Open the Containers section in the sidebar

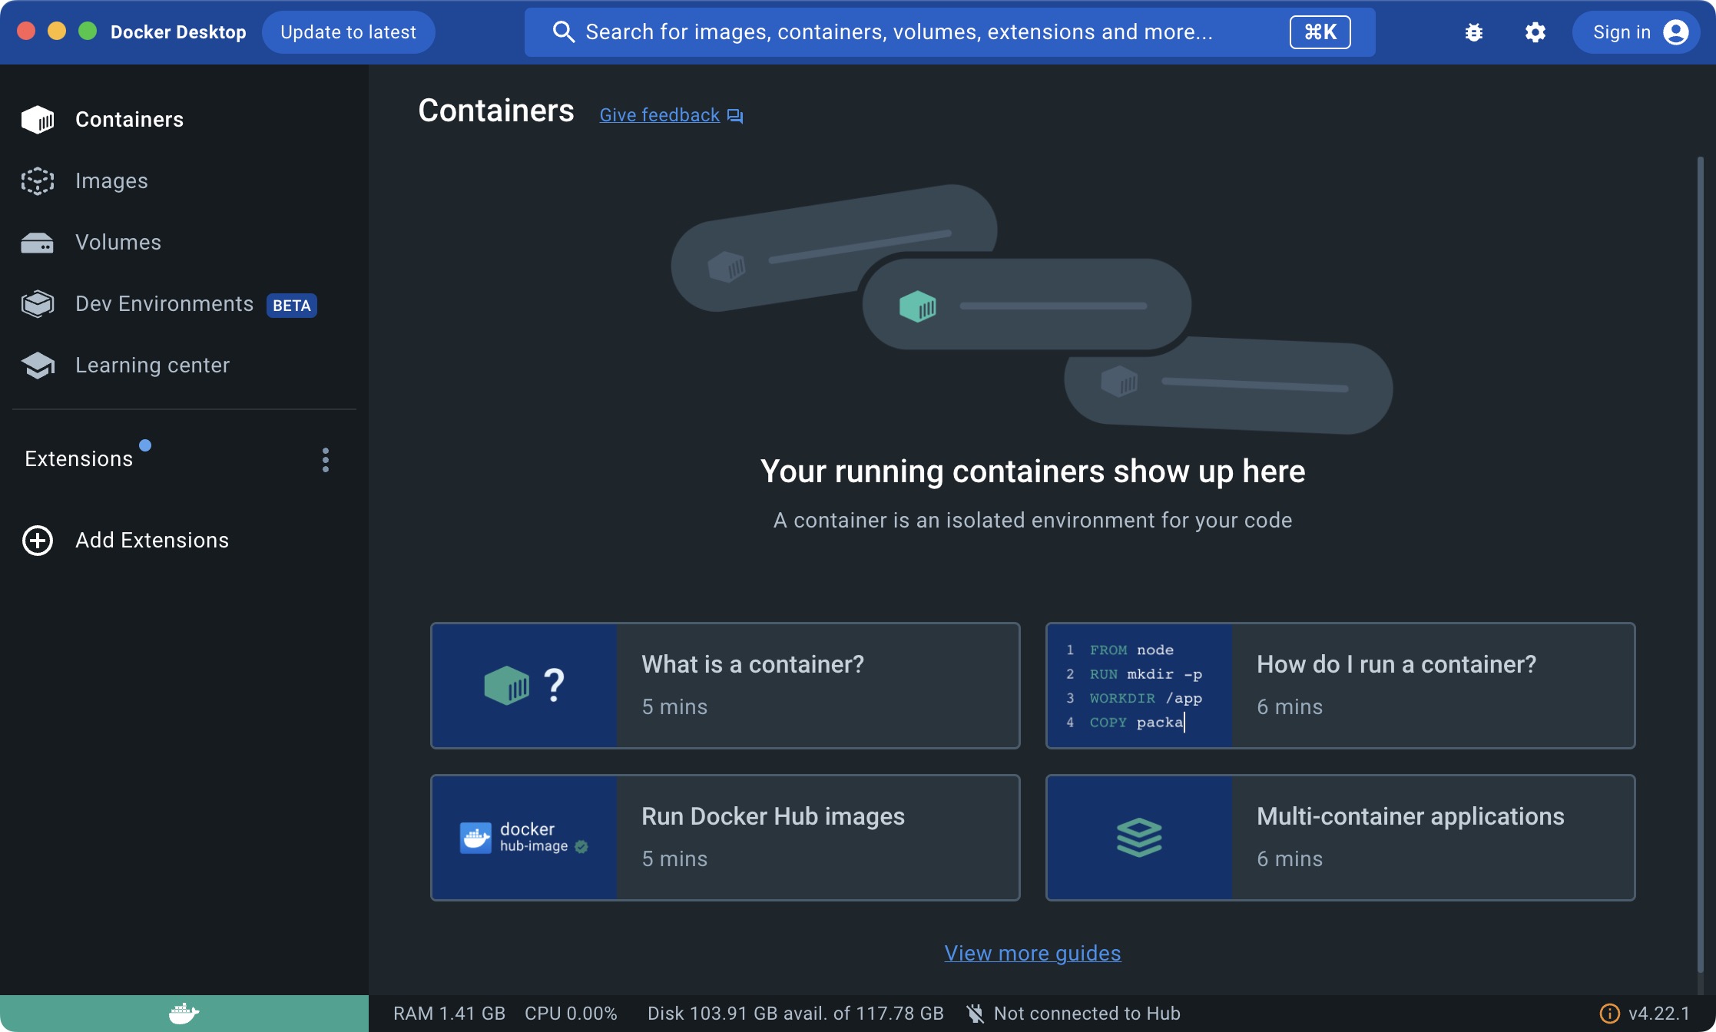point(129,119)
